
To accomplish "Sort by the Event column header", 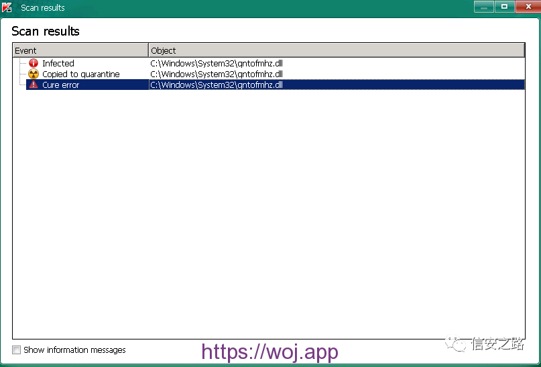I will (x=80, y=50).
